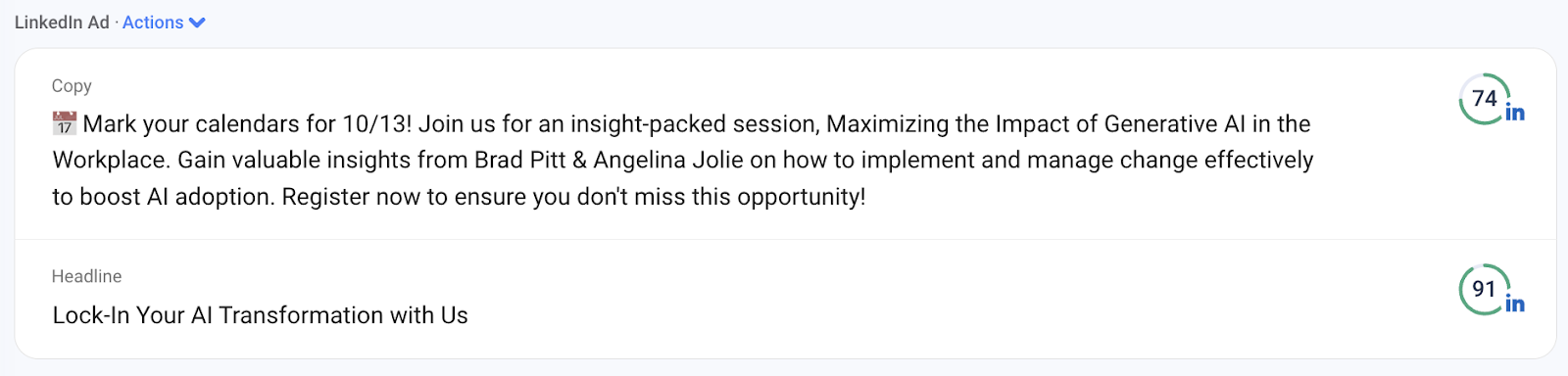Screen dimensions: 1568x376
Task: Click the name Angelina Jolie in copy
Action: tap(668, 160)
